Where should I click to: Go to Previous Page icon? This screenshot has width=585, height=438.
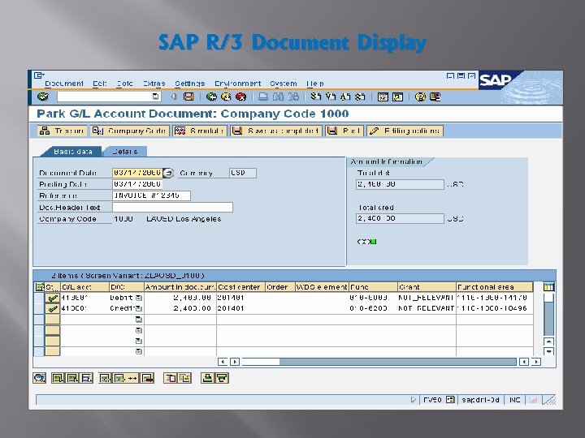[x=330, y=97]
